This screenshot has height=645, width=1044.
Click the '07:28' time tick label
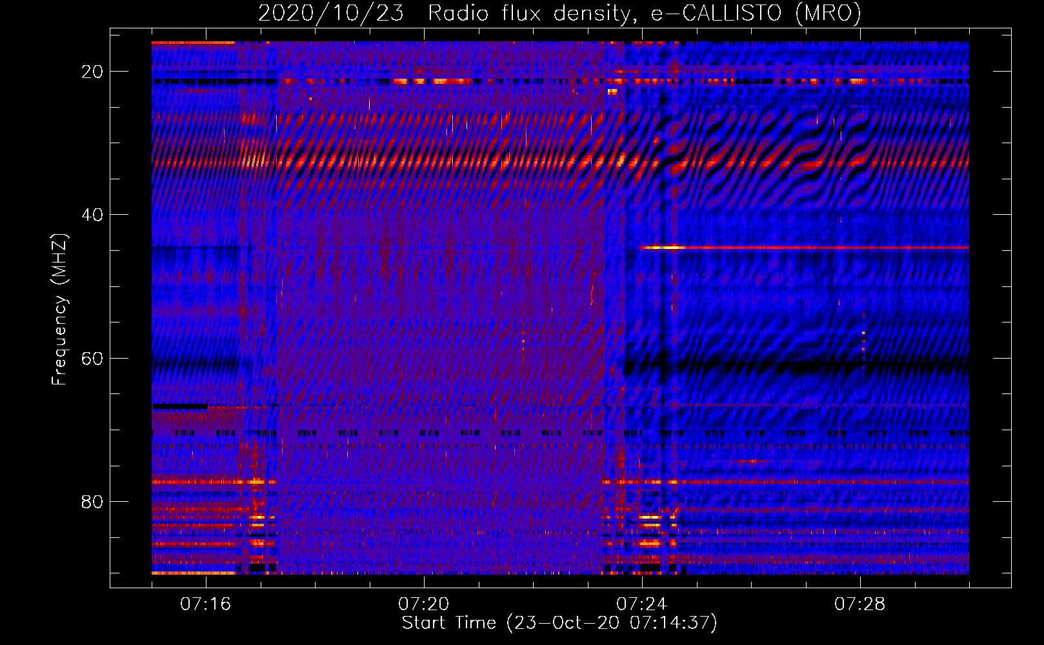(860, 604)
